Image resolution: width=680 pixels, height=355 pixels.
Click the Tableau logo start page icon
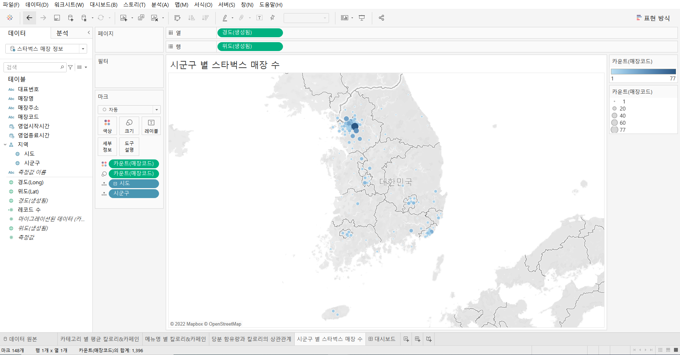tap(10, 18)
